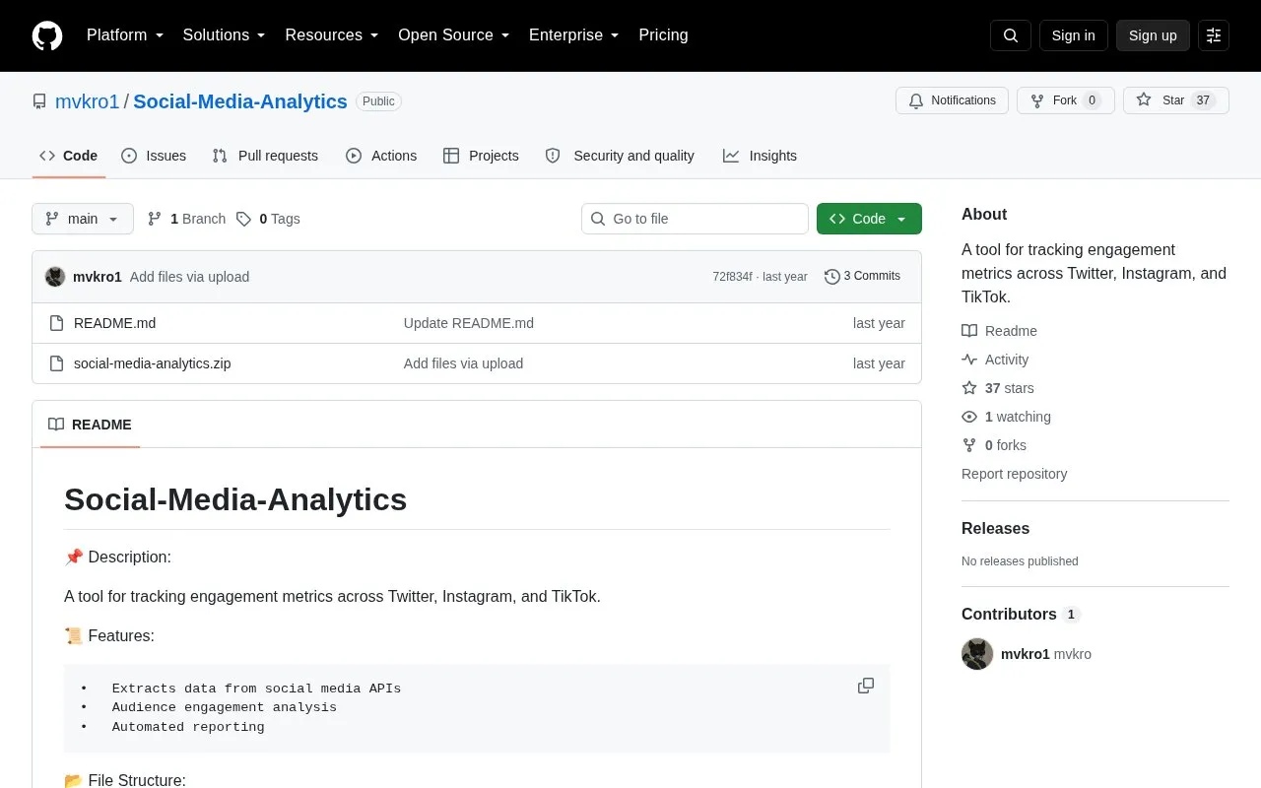
Task: Open the main branch selector
Action: coord(83,219)
